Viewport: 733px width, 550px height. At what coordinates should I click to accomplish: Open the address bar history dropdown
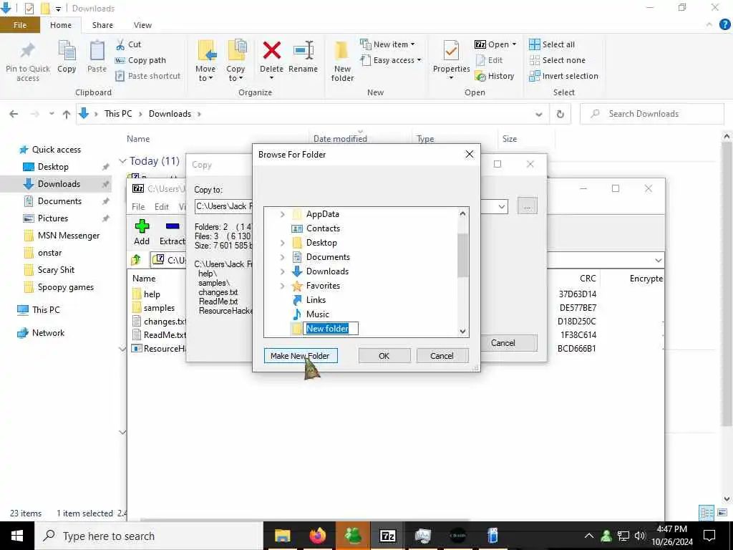coord(539,114)
